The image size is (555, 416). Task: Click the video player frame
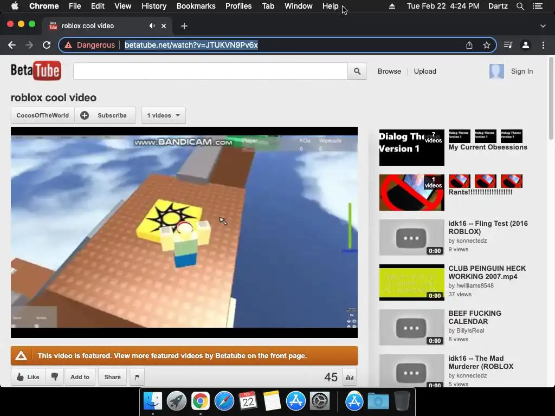pyautogui.click(x=184, y=232)
